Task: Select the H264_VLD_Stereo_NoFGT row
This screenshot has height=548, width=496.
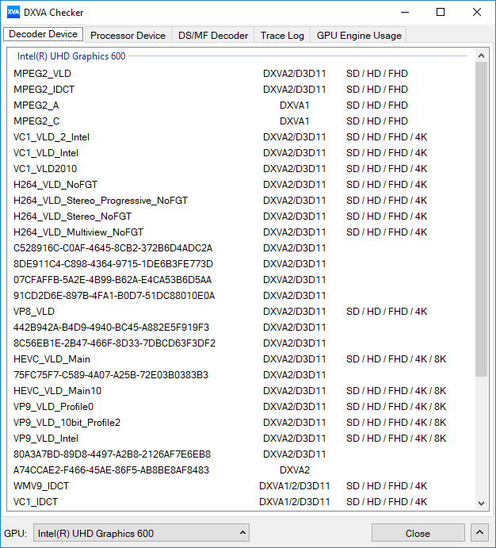Action: [241, 217]
